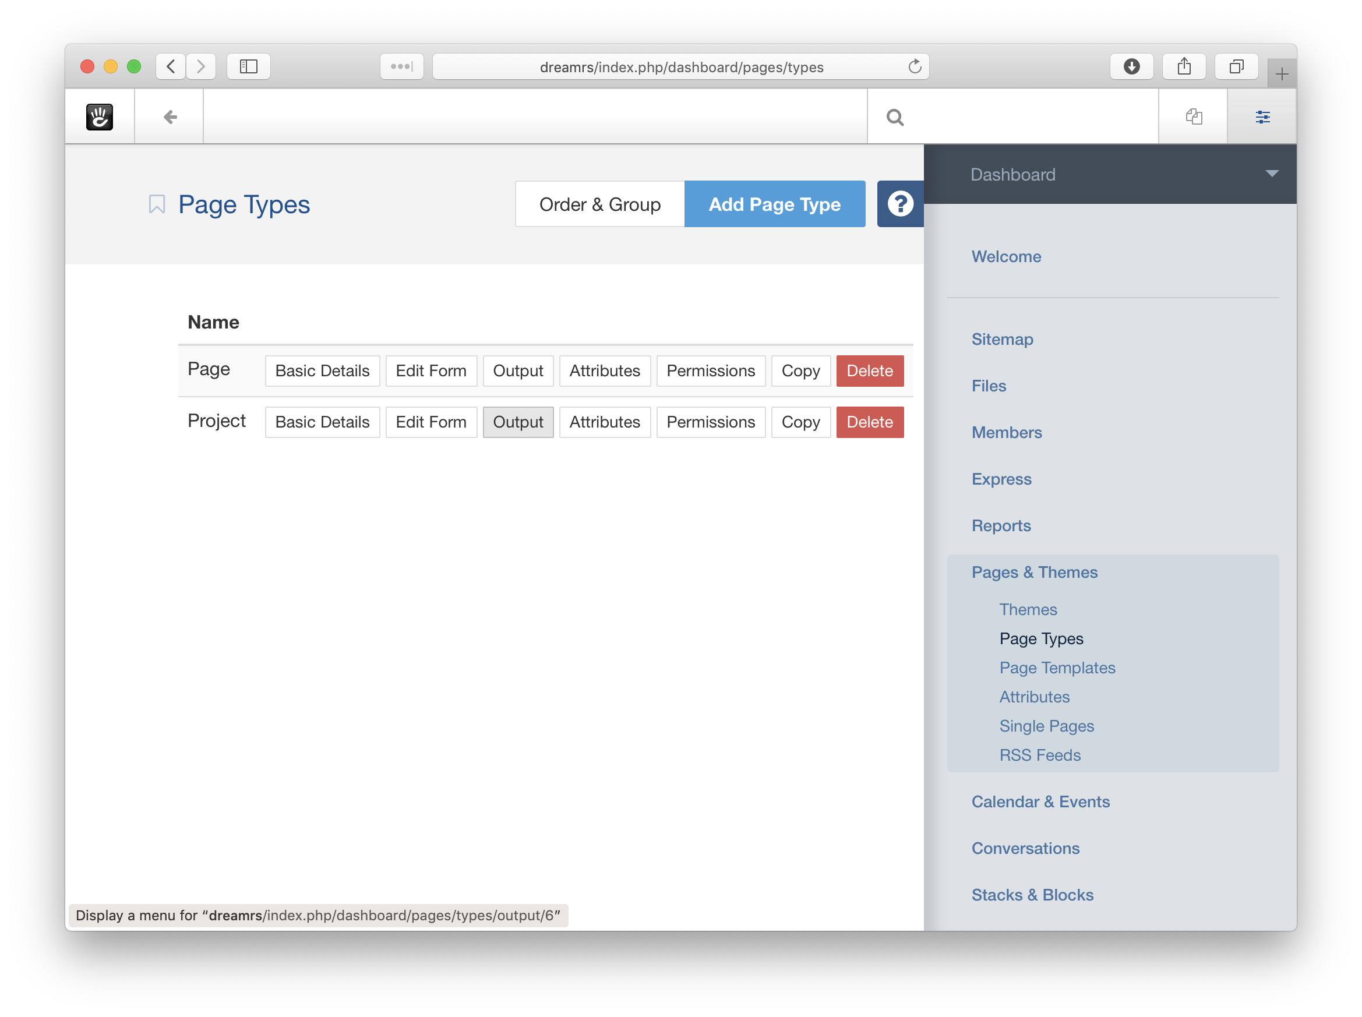Bookmark the page with the Page Types bookmark icon
Viewport: 1362px width, 1017px height.
[157, 204]
